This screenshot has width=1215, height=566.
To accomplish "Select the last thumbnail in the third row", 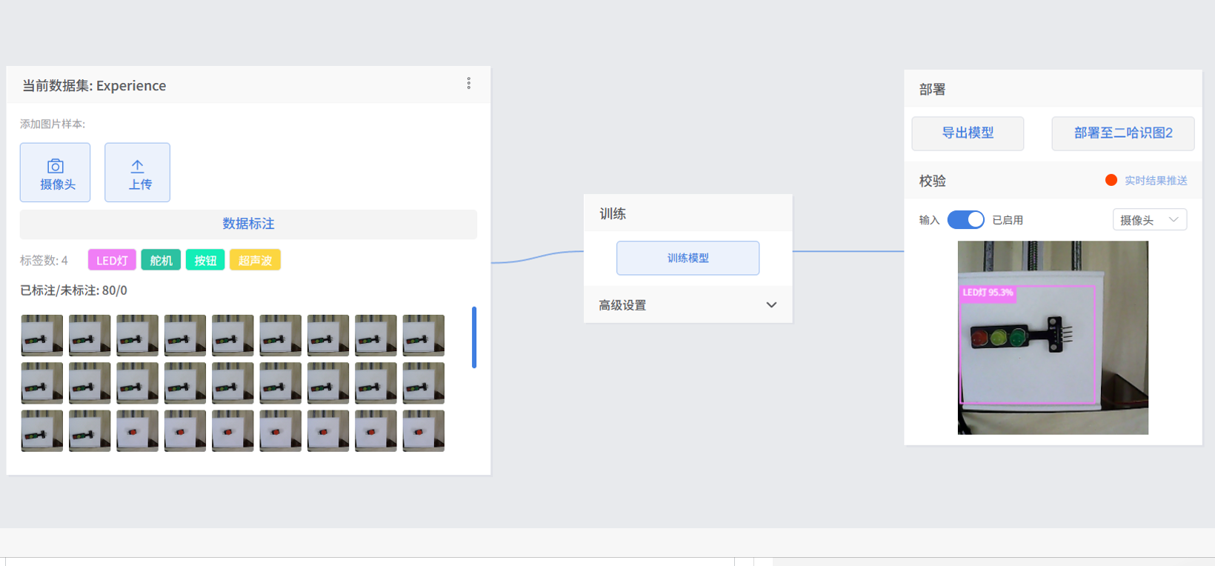I will click(x=423, y=431).
